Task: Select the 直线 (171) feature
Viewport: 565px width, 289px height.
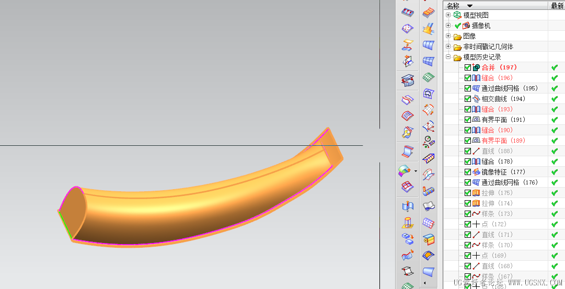Action: (497, 235)
